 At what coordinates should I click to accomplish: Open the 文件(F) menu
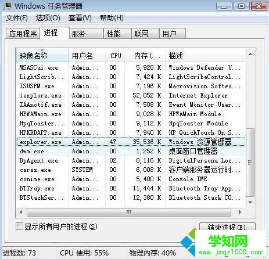[x=16, y=18]
